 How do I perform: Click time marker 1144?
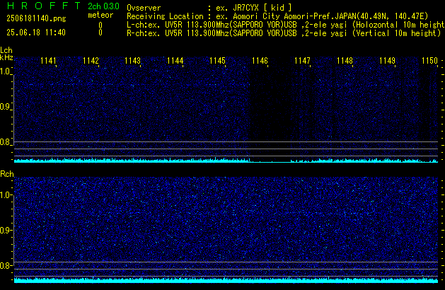click(x=175, y=61)
